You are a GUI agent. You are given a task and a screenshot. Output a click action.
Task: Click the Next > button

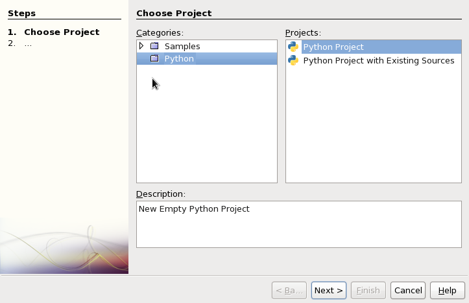tap(329, 291)
